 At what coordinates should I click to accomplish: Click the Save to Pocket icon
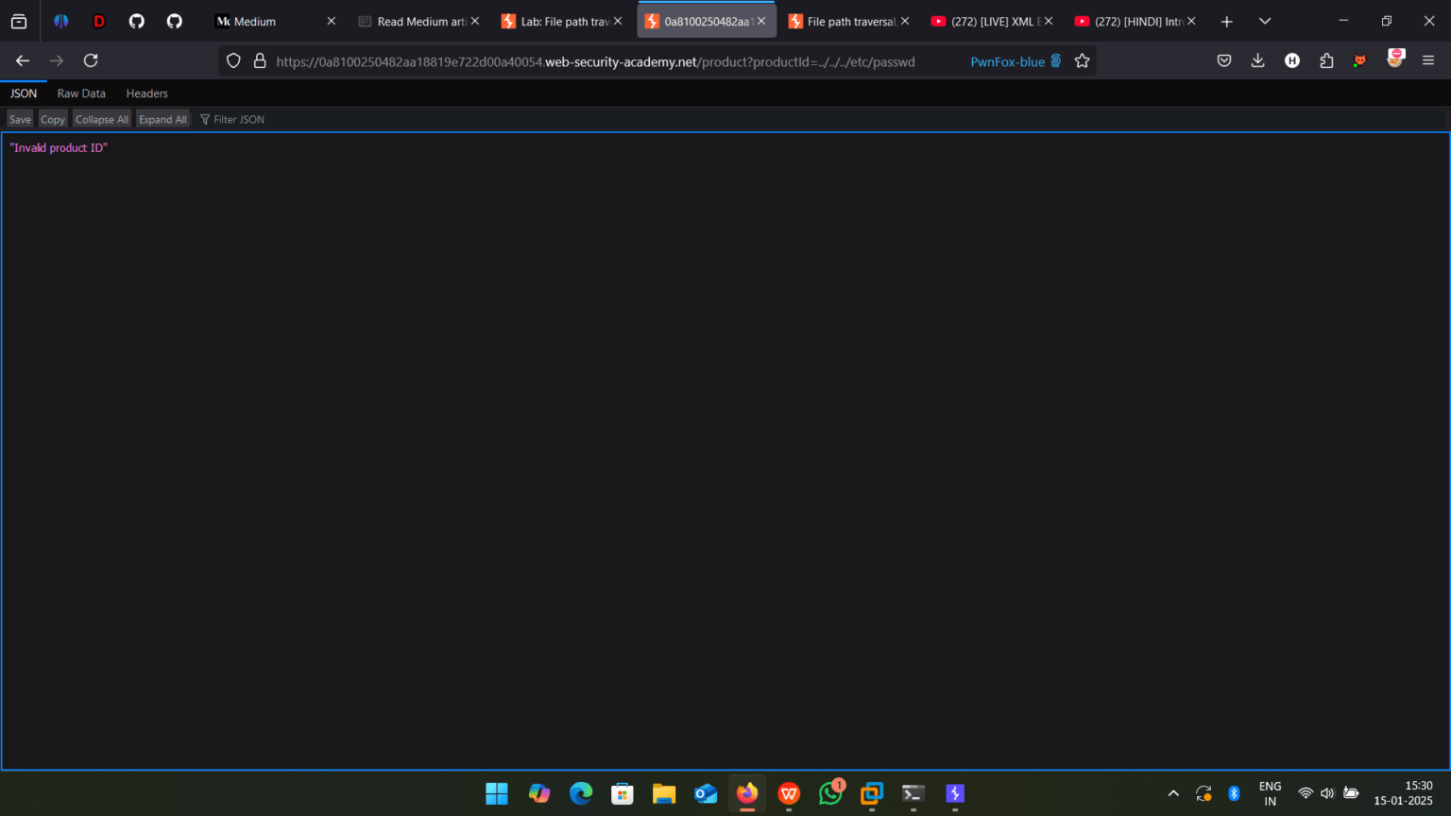[1224, 60]
